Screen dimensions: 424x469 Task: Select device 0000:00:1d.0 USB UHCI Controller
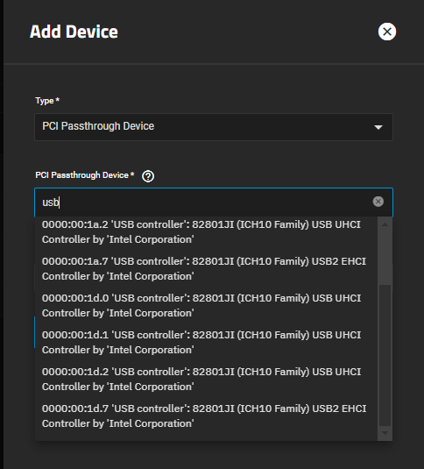pyautogui.click(x=206, y=305)
